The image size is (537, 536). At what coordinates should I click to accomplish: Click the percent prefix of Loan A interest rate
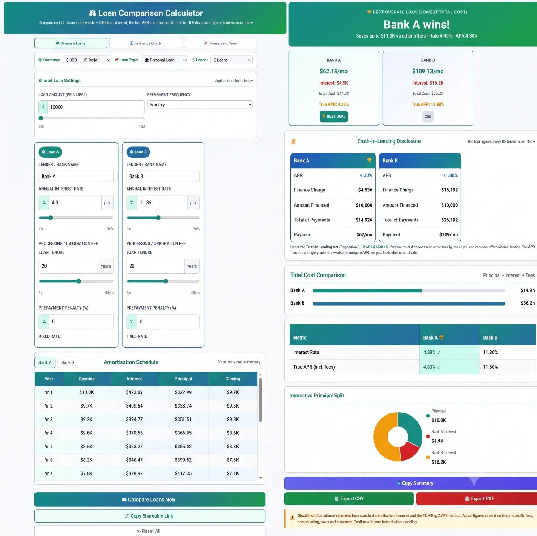pos(44,203)
